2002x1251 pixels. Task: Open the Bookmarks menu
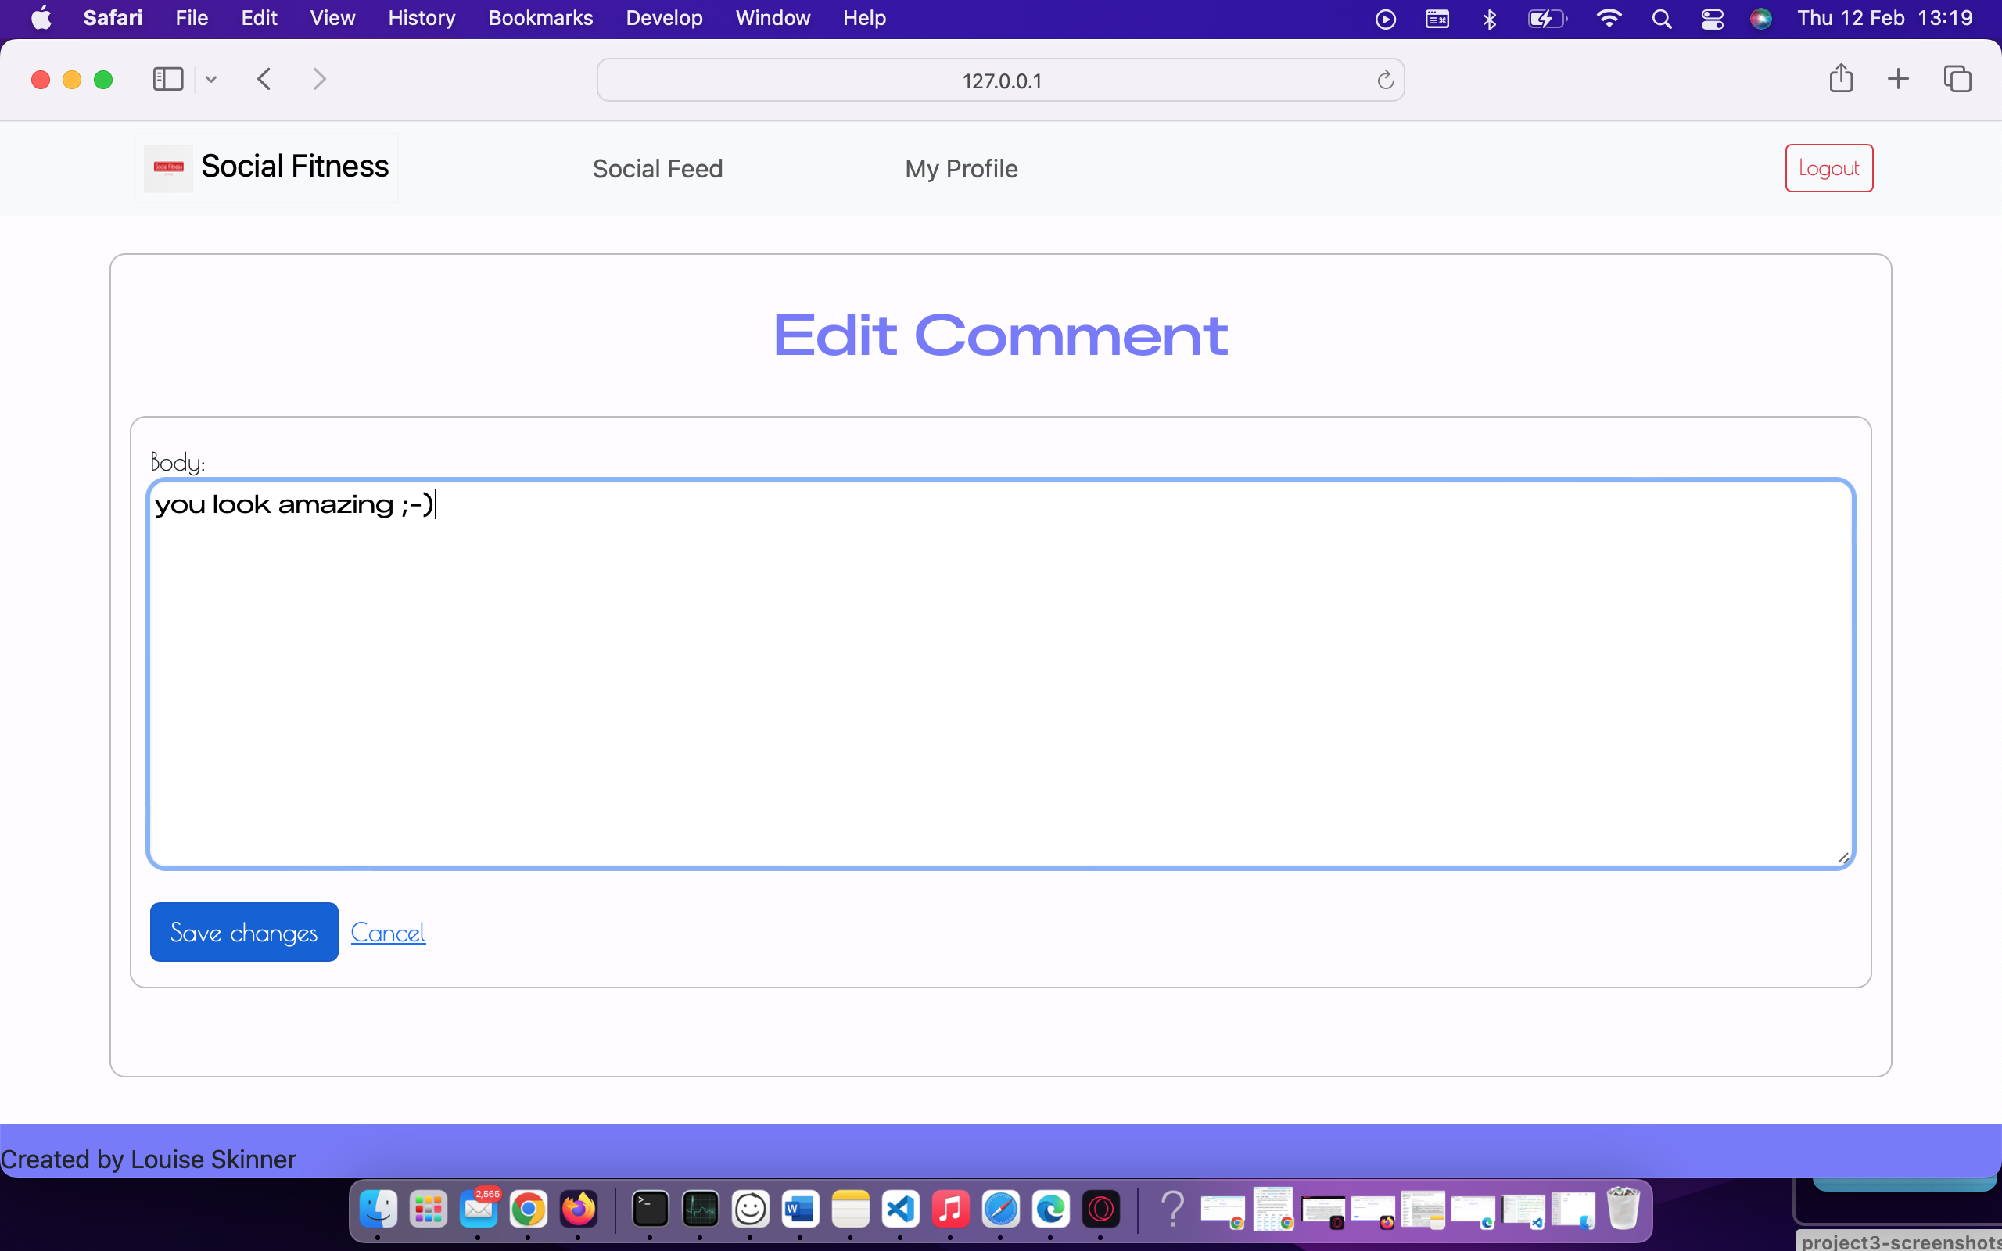(540, 17)
